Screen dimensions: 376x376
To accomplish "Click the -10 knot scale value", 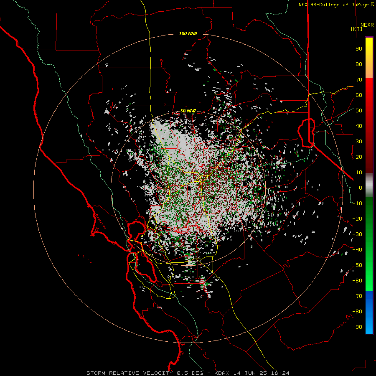I will pyautogui.click(x=357, y=203).
